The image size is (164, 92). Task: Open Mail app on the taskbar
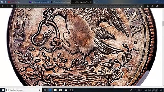(66, 90)
